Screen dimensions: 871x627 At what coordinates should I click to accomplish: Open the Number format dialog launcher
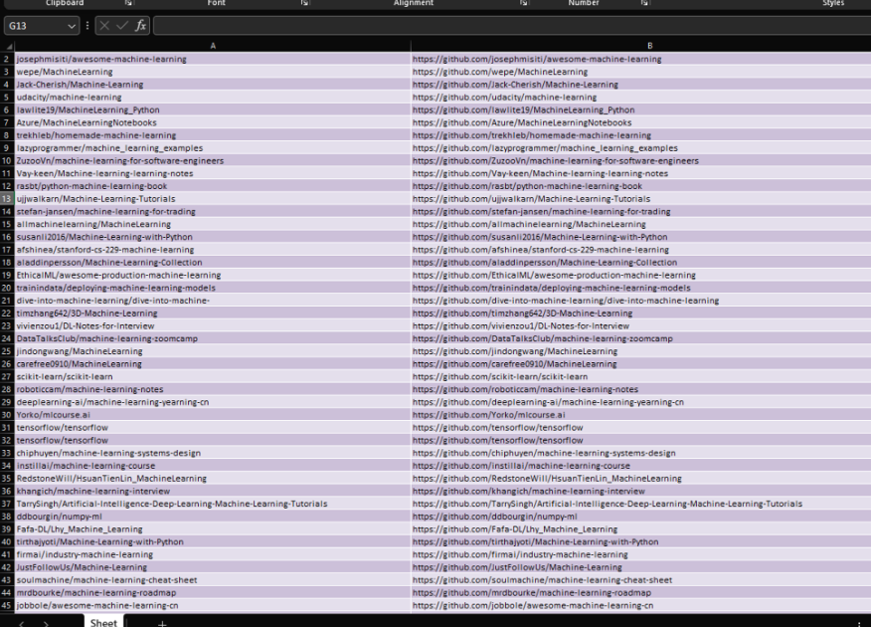(644, 3)
